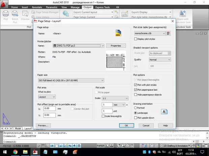The height and width of the screenshot is (156, 209).
Task: Click the Properties button for the plotter
Action: 116,46
